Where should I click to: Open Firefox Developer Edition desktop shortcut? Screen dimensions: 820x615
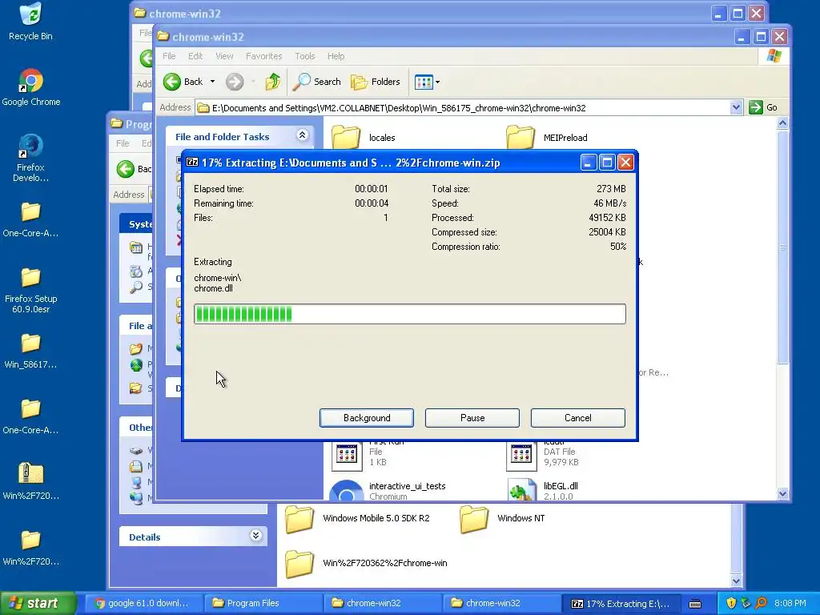point(30,157)
